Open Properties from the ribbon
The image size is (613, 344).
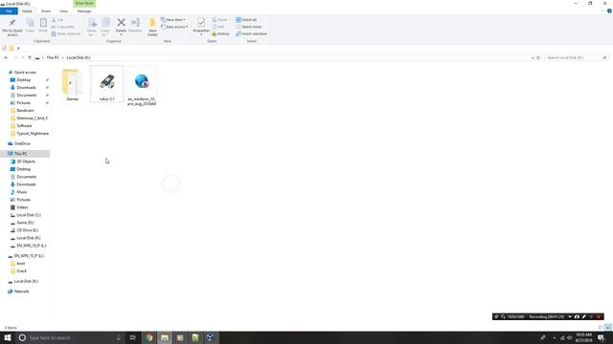201,27
